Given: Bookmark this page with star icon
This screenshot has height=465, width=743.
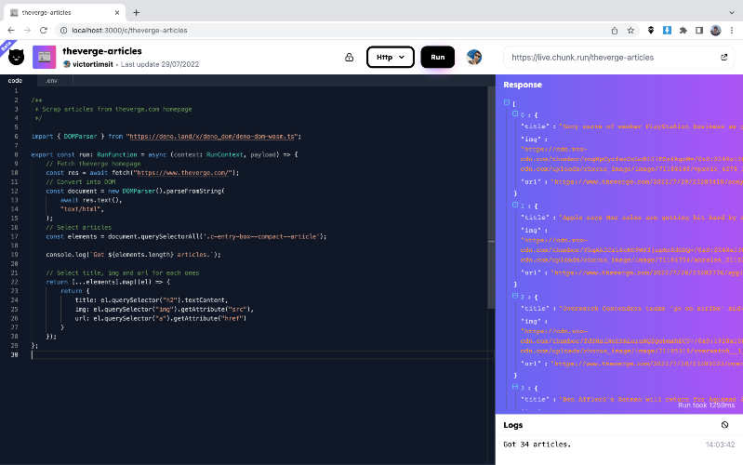Looking at the screenshot, I should [630, 31].
